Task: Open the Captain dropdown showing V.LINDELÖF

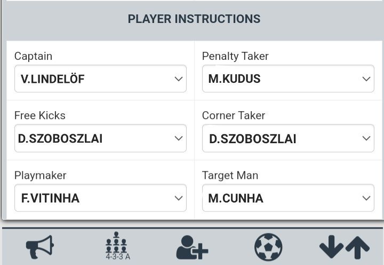Action: pyautogui.click(x=100, y=79)
